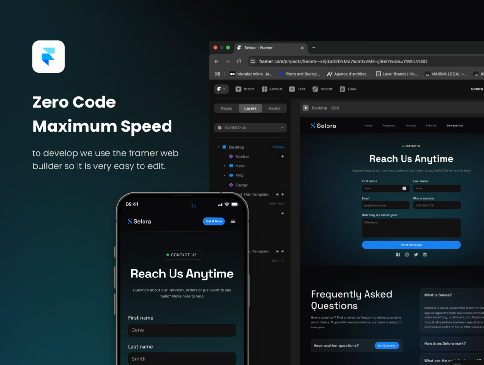Click Home in canvas navbar

point(368,126)
